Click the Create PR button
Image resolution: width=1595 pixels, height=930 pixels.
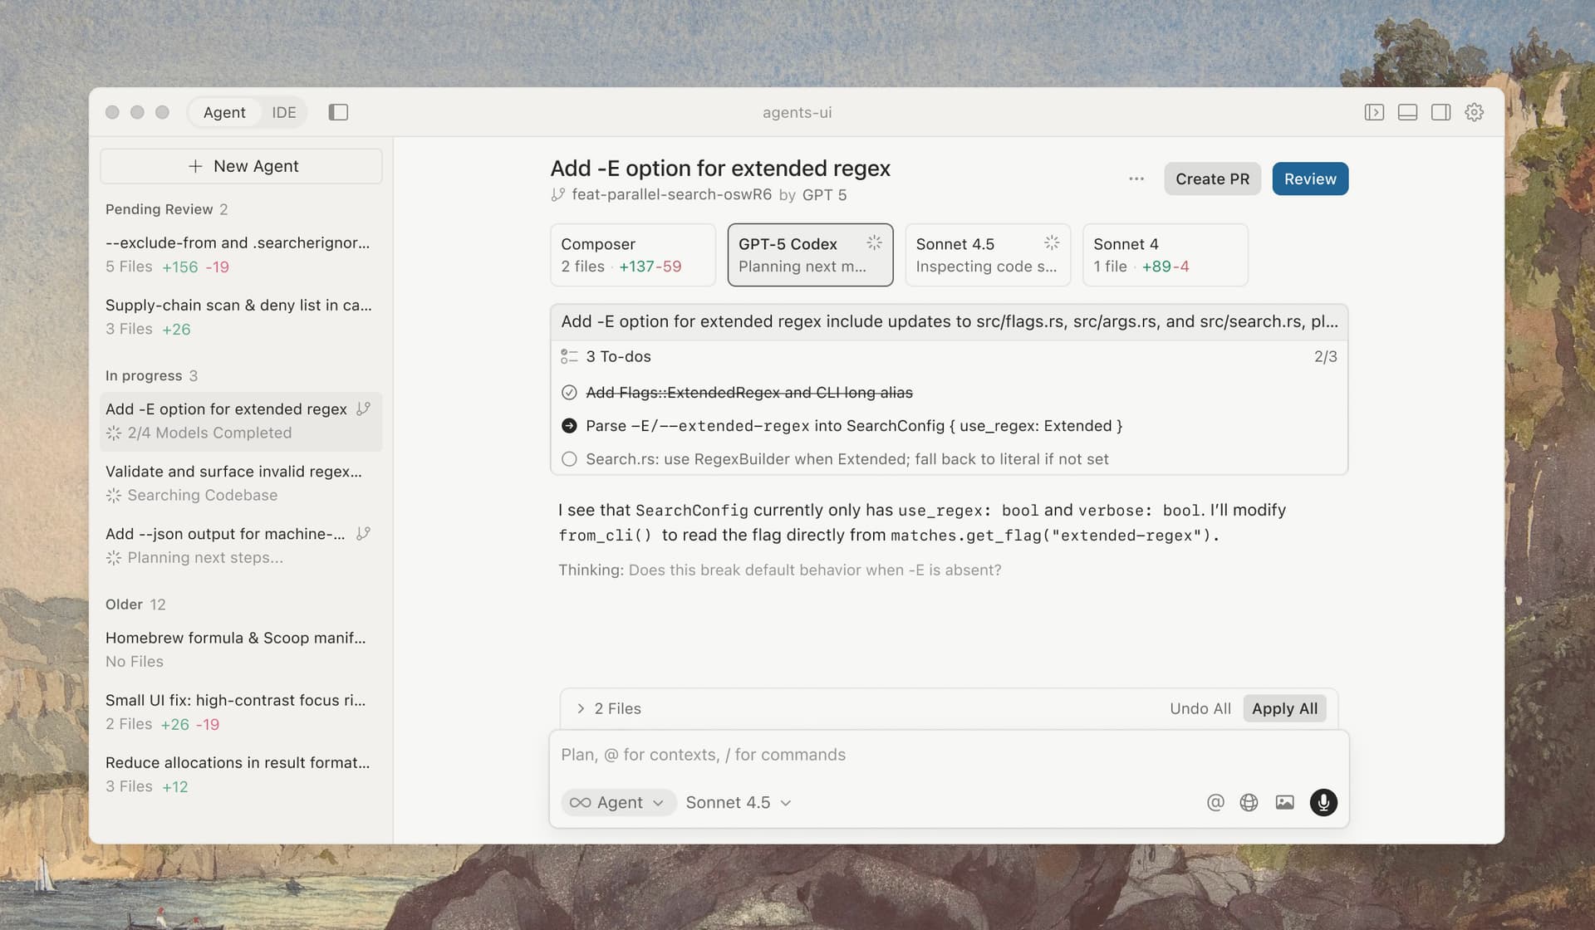[x=1211, y=179]
